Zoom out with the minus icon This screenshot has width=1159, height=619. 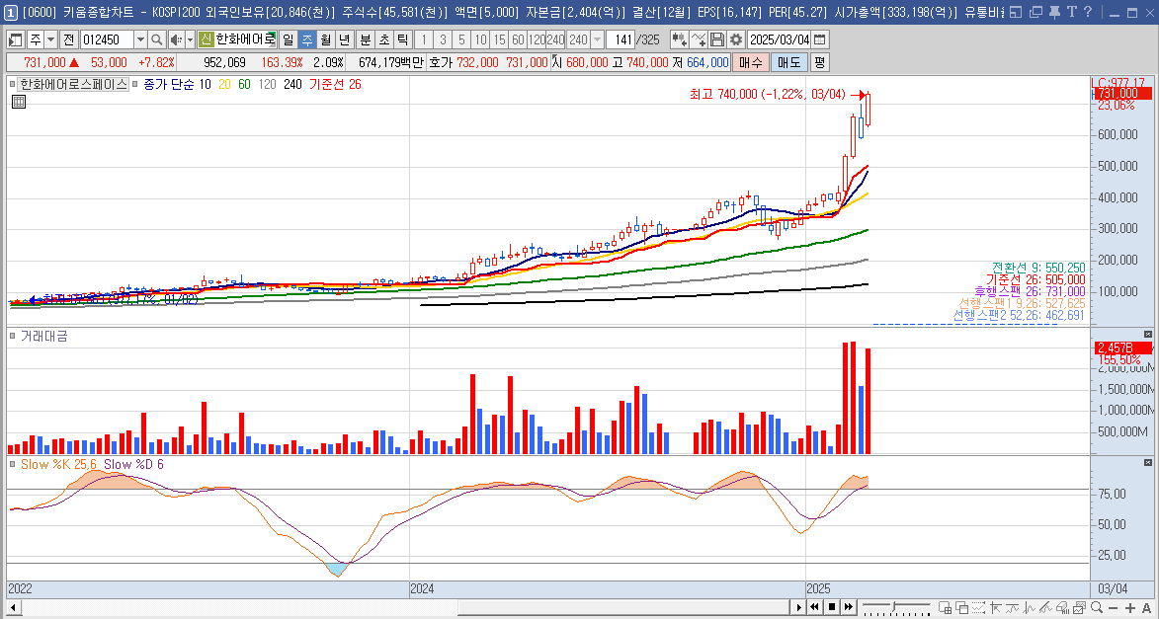click(x=1114, y=608)
